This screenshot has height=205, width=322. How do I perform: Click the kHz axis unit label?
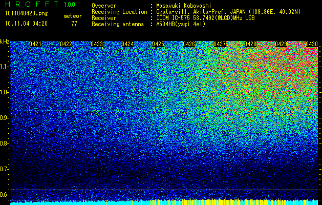click(x=5, y=42)
